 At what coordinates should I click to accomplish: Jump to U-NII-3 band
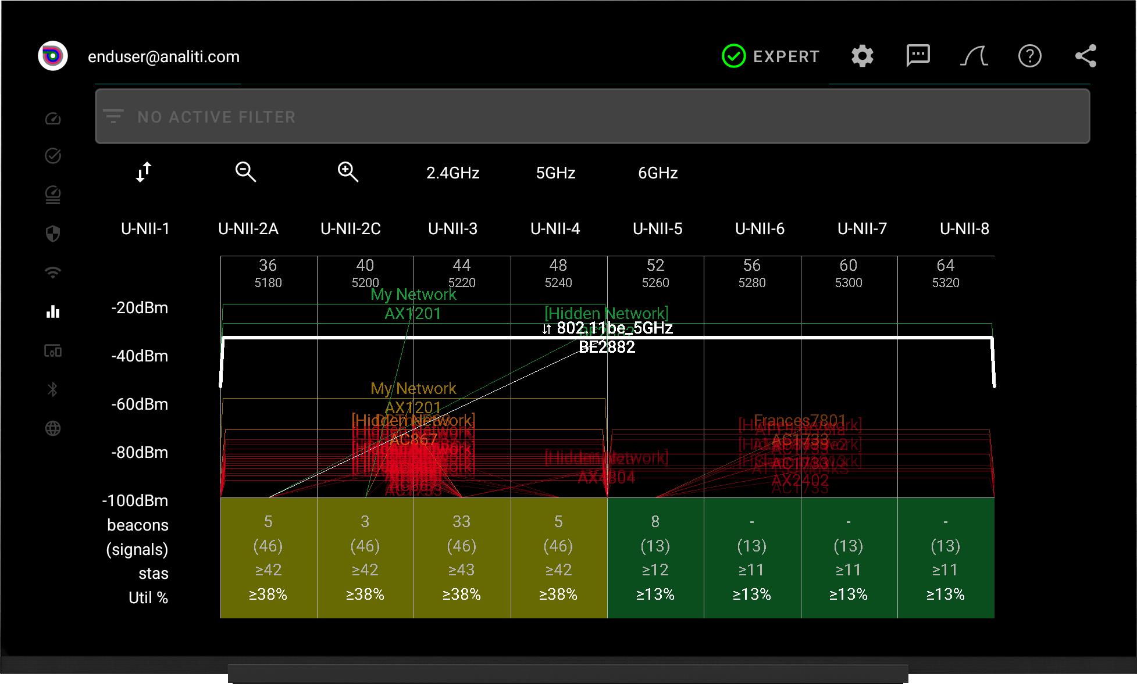(452, 229)
